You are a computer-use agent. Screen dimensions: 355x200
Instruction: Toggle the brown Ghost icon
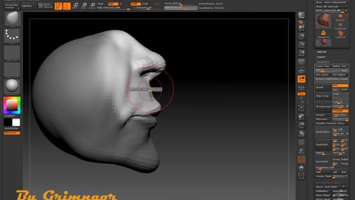click(301, 159)
